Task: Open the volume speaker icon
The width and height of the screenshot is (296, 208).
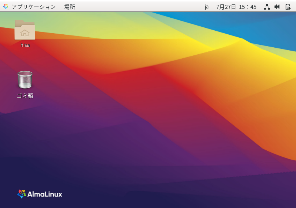Action: pos(277,7)
